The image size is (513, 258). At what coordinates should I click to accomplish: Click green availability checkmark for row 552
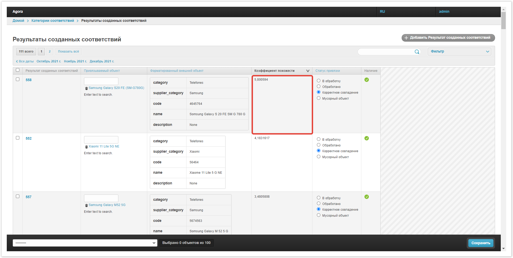(367, 138)
